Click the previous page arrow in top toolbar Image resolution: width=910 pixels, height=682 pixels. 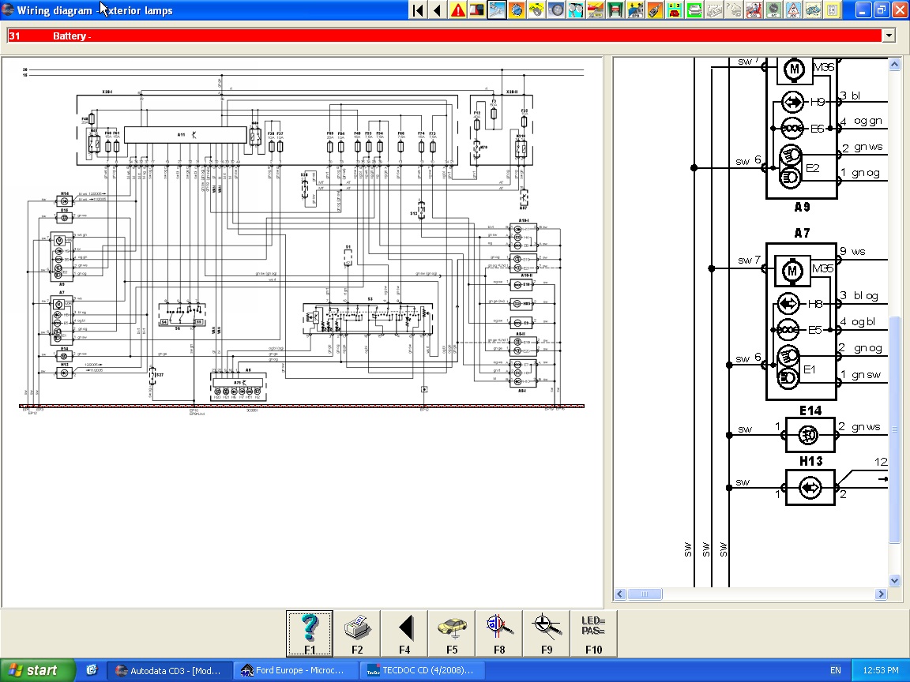pos(438,10)
